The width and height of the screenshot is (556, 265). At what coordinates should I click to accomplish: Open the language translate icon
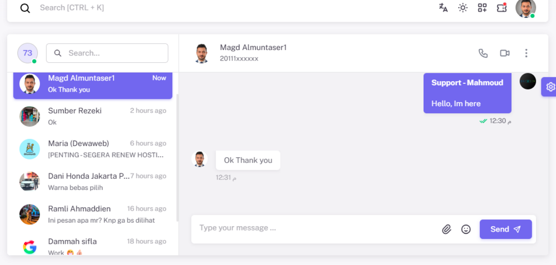pyautogui.click(x=443, y=7)
